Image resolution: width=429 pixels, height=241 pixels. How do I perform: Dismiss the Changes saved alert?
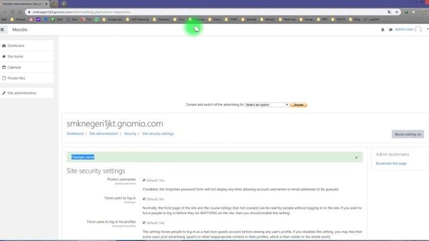[x=356, y=157]
